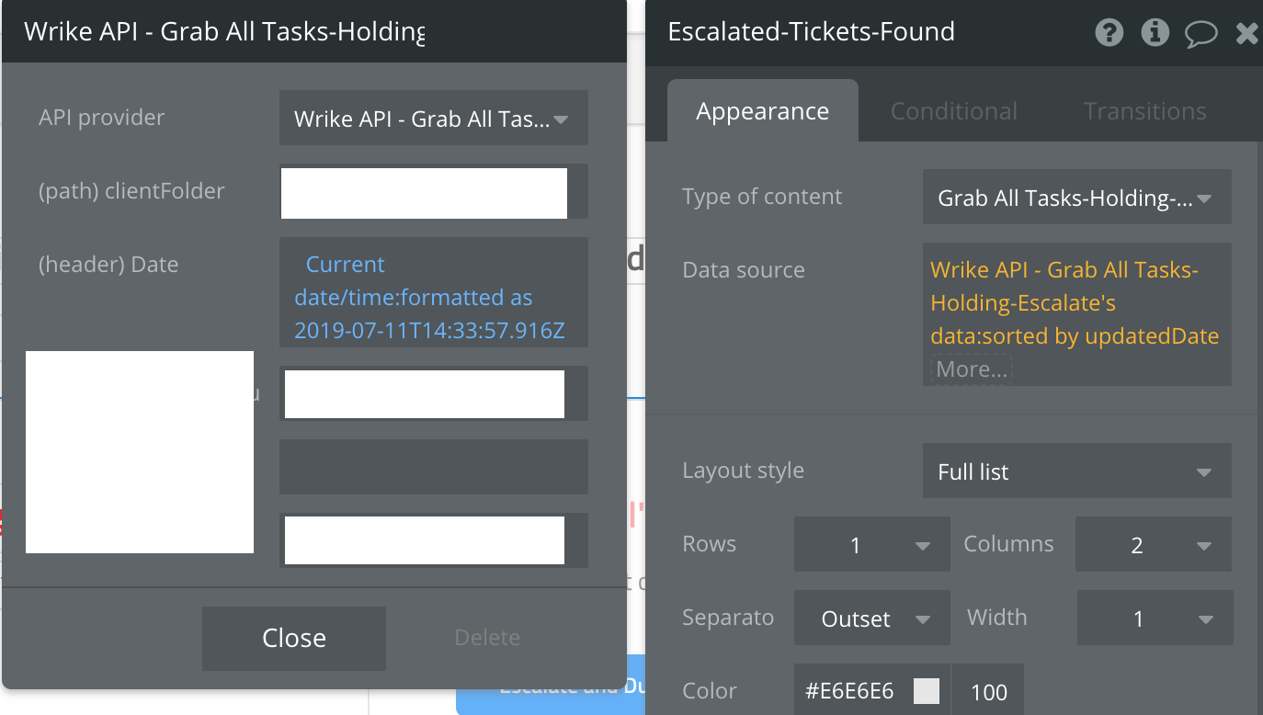The height and width of the screenshot is (715, 1263).
Task: Switch to the Appearance tab
Action: point(763,111)
